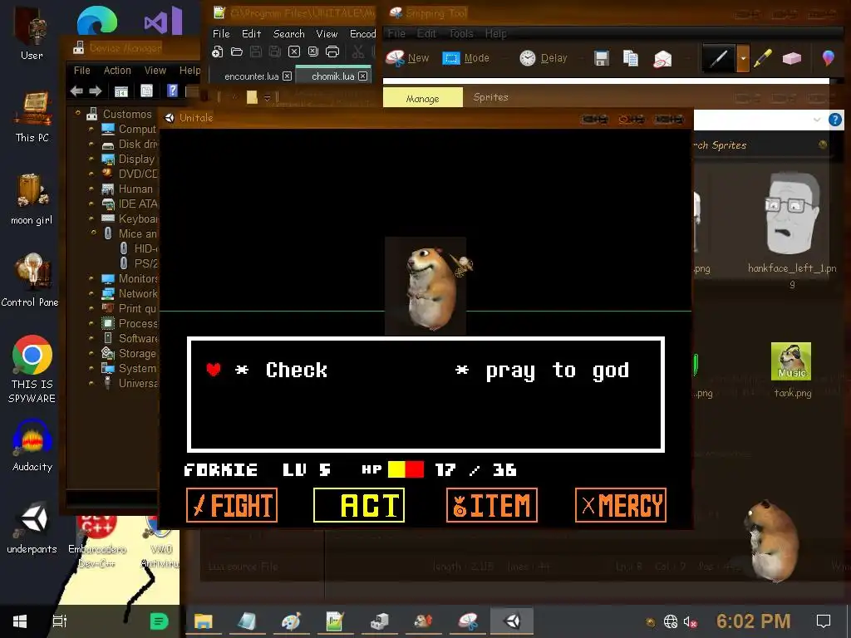Viewport: 851px width, 638px height.
Task: Select Pen tool in Snipping Tool
Action: (719, 57)
